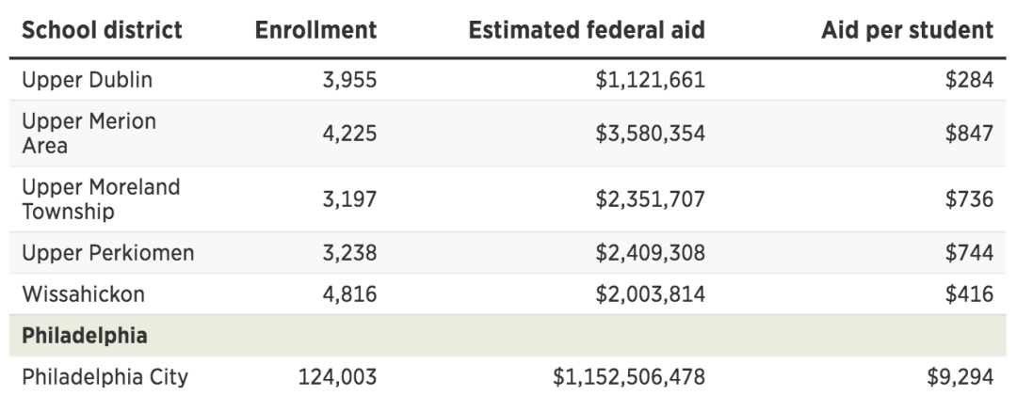1017x412 pixels.
Task: Click the $3,580,354 federal aid amount
Action: click(x=650, y=135)
